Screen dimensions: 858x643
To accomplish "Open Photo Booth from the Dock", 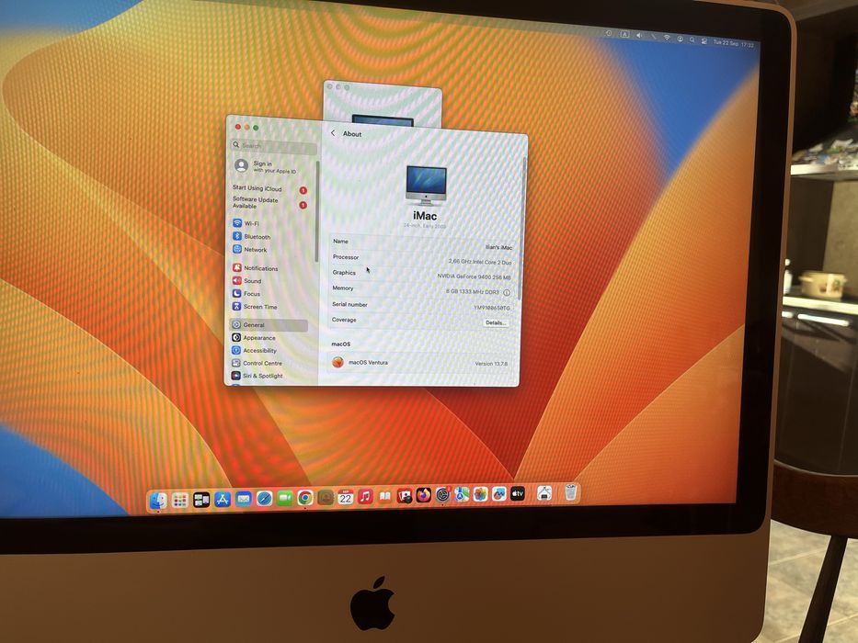I will click(405, 496).
